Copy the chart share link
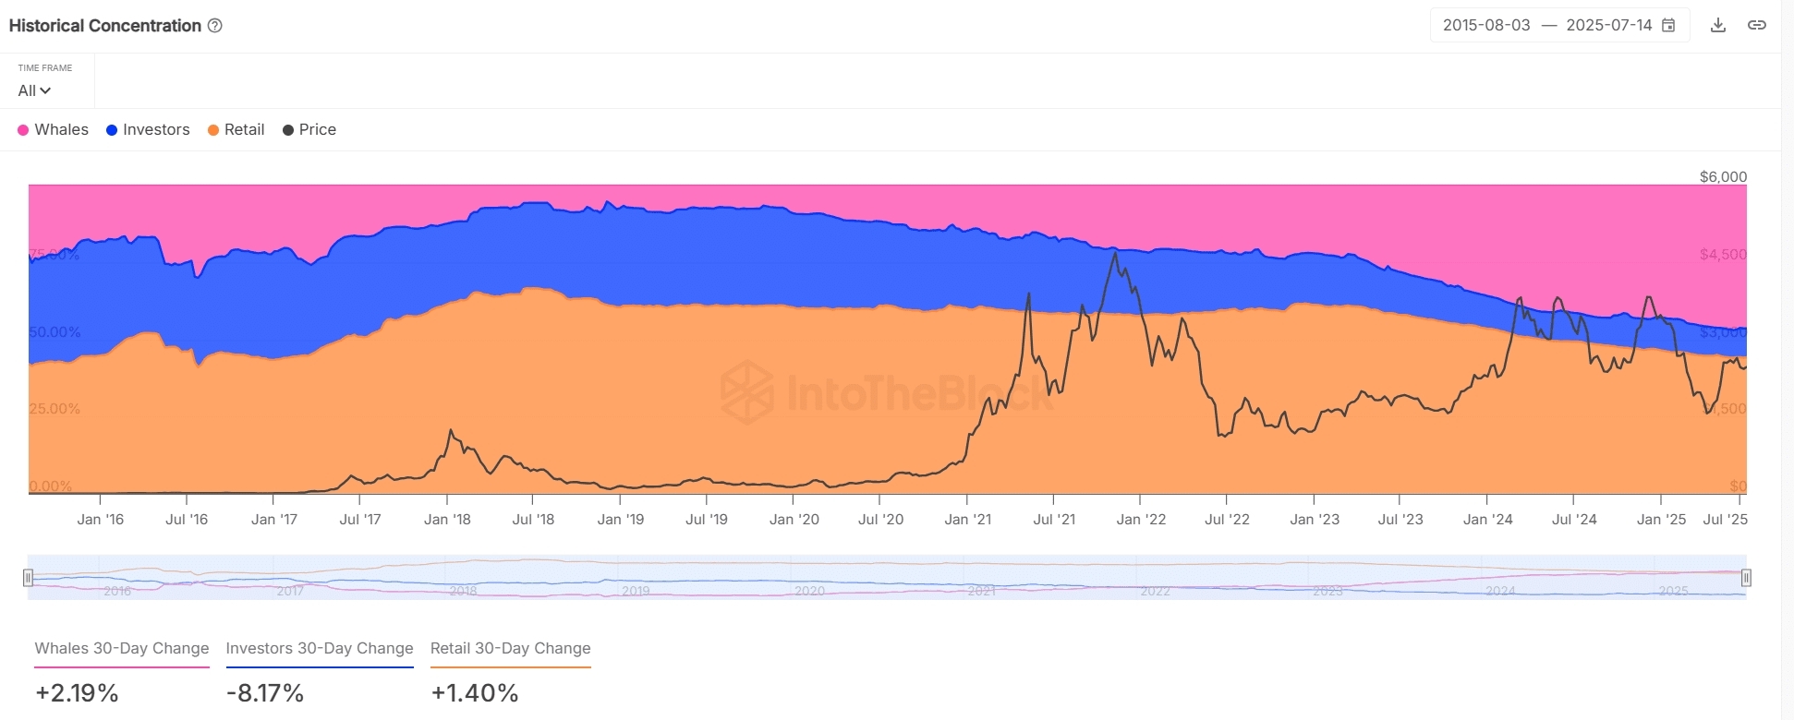Image resolution: width=1794 pixels, height=720 pixels. point(1757,25)
